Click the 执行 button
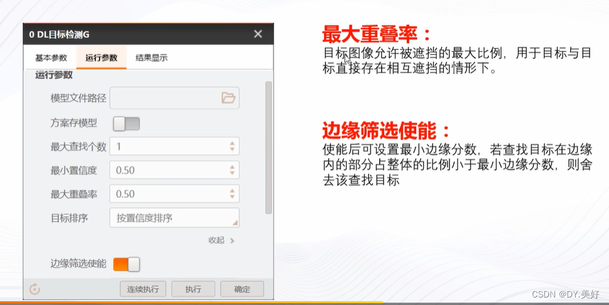The width and height of the screenshot is (609, 305). [193, 289]
